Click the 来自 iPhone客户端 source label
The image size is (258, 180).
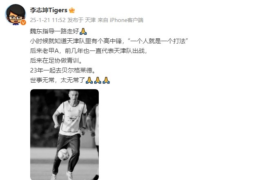click(x=120, y=20)
